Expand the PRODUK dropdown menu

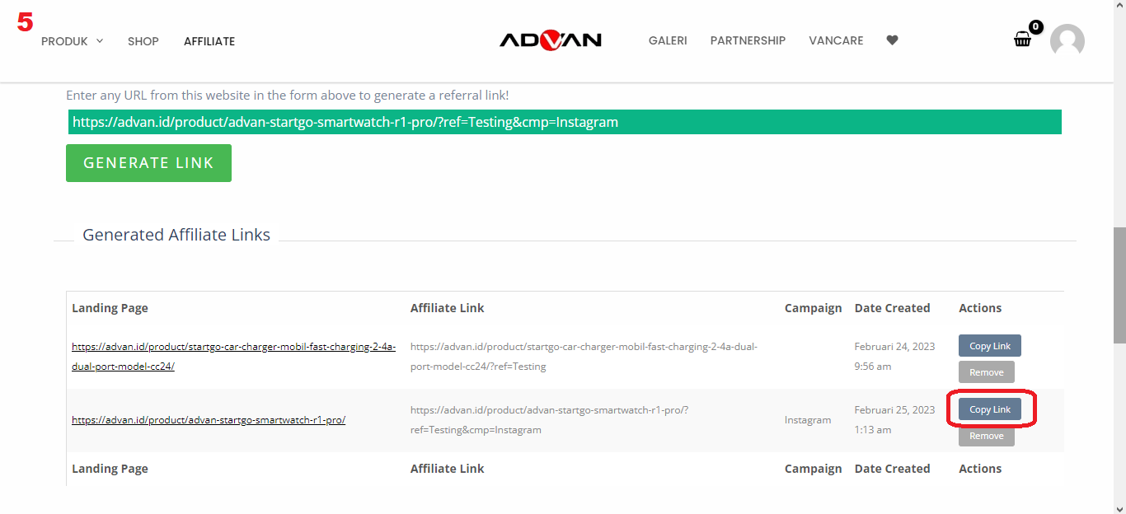point(73,40)
